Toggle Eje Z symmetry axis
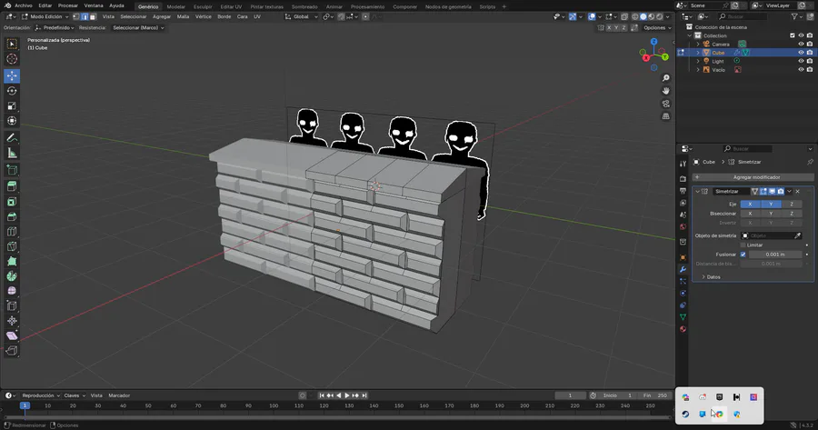The image size is (818, 430). click(x=792, y=204)
